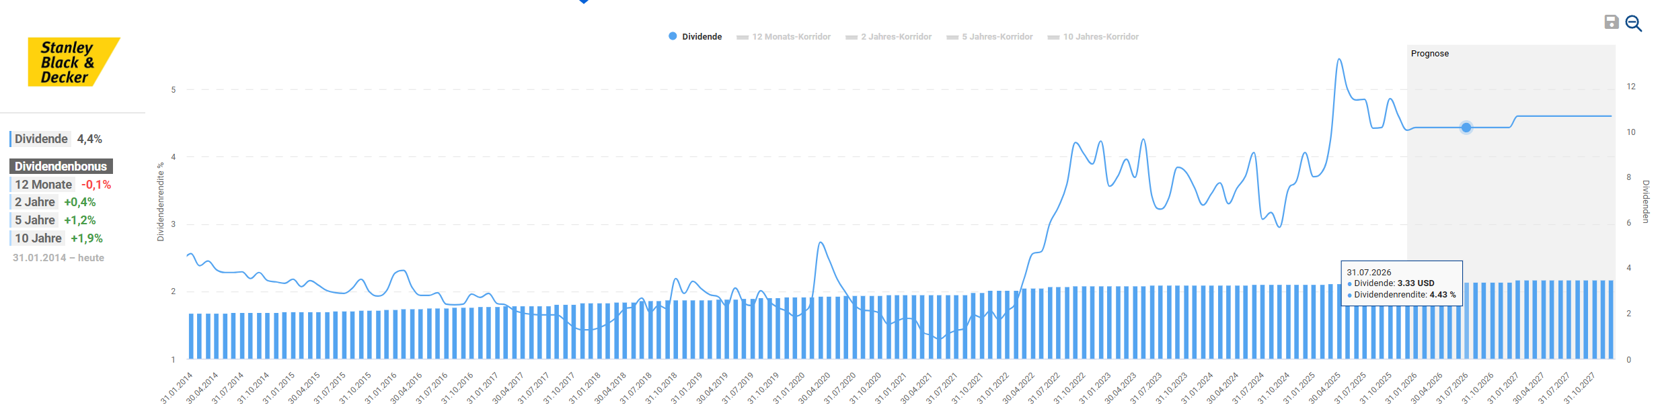Click the blue arrow marker at top
This screenshot has height=413, width=1660.
coord(584,1)
